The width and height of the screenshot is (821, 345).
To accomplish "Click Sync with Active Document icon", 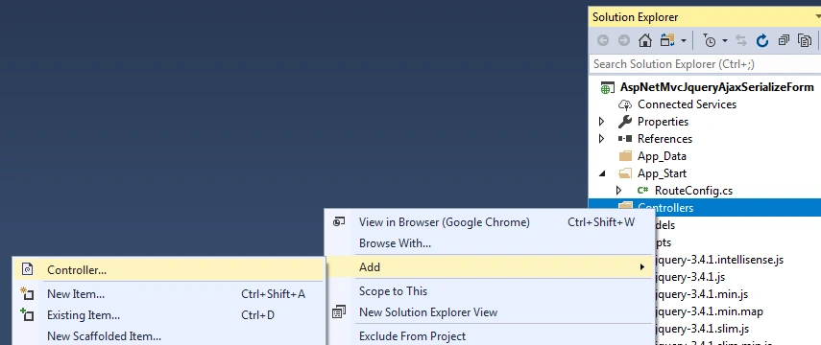I will click(741, 41).
